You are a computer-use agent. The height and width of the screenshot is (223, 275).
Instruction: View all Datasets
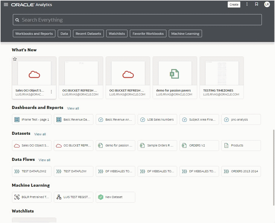point(40,134)
